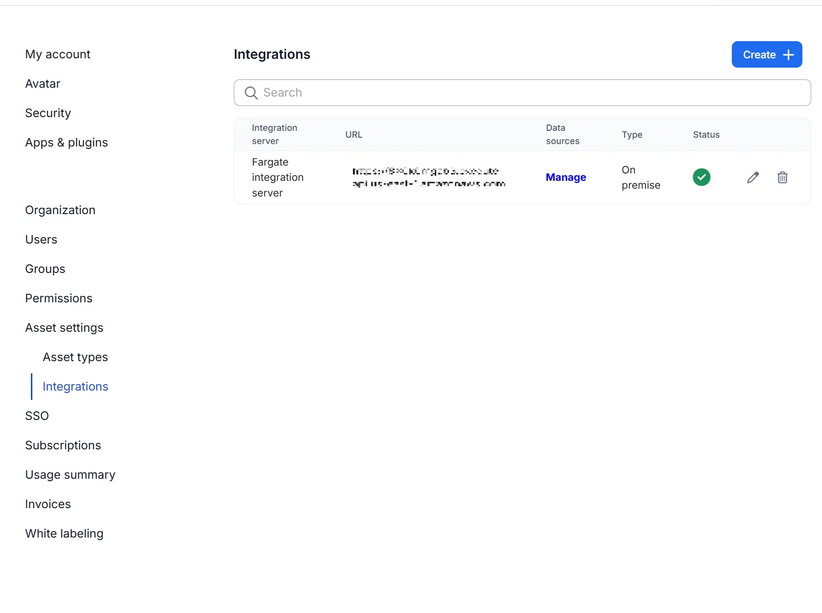This screenshot has width=822, height=613.
Task: View Usage summary
Action: coord(70,475)
